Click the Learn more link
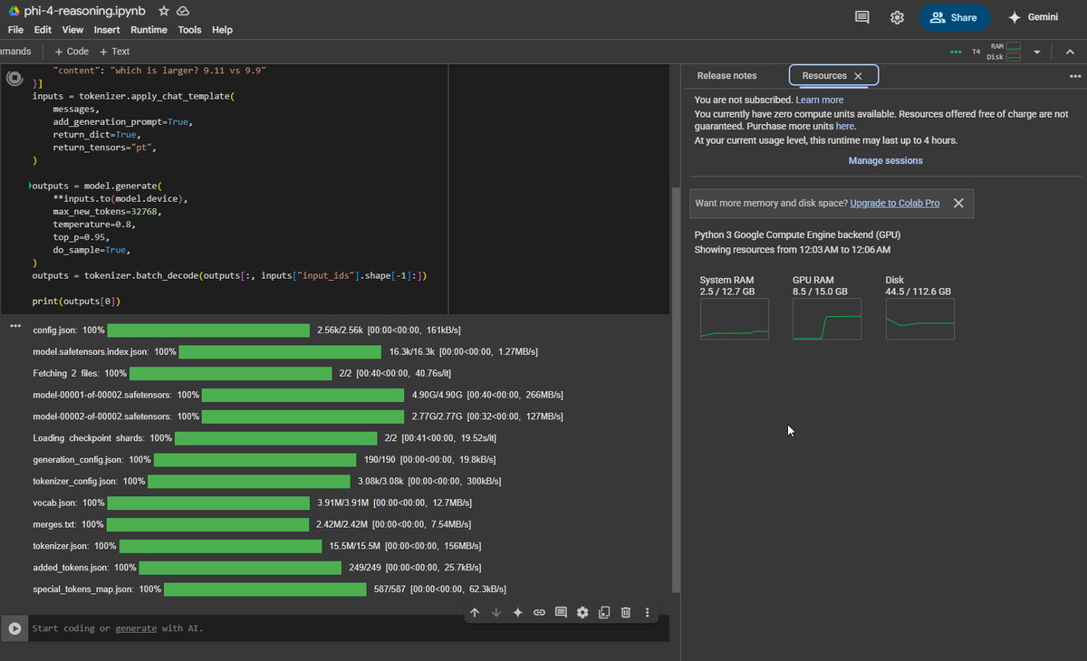This screenshot has width=1087, height=661. (x=820, y=100)
